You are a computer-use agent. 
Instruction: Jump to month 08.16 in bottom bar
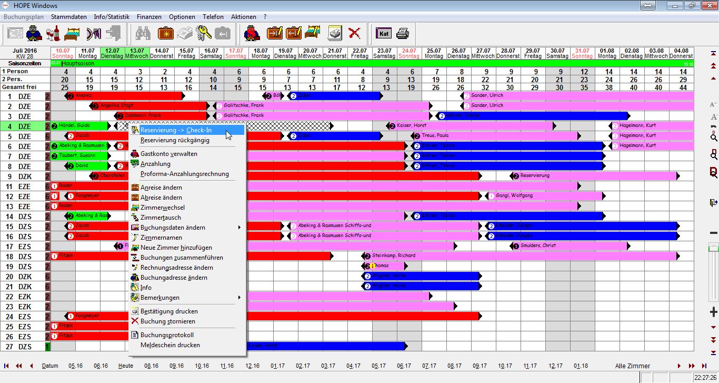(151, 366)
